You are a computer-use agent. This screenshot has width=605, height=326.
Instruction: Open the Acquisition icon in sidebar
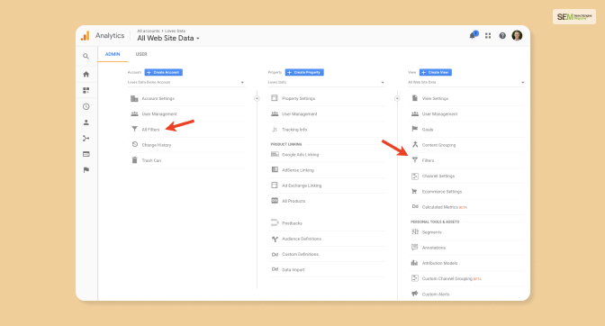(x=86, y=138)
